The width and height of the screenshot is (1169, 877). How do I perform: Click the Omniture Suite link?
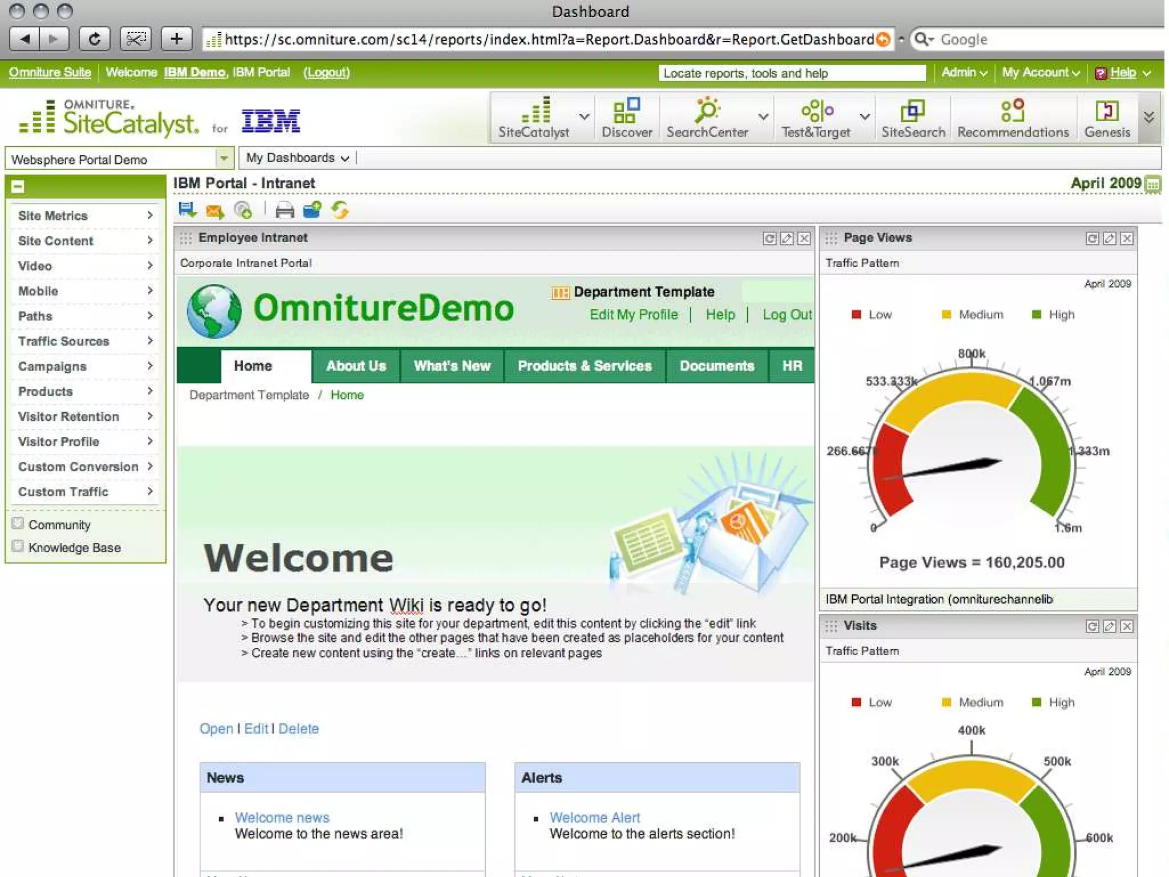click(x=50, y=73)
